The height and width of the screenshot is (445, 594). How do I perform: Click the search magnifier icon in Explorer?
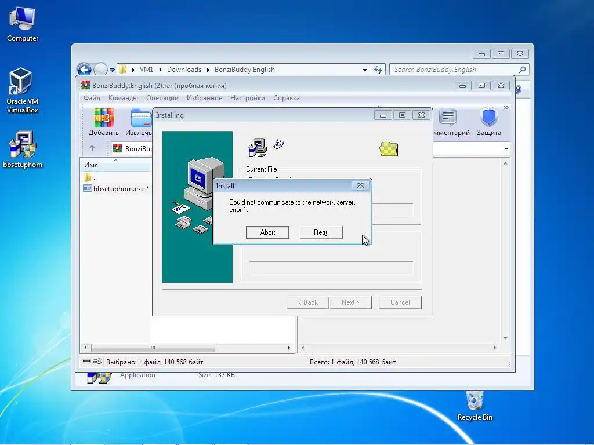pyautogui.click(x=522, y=70)
